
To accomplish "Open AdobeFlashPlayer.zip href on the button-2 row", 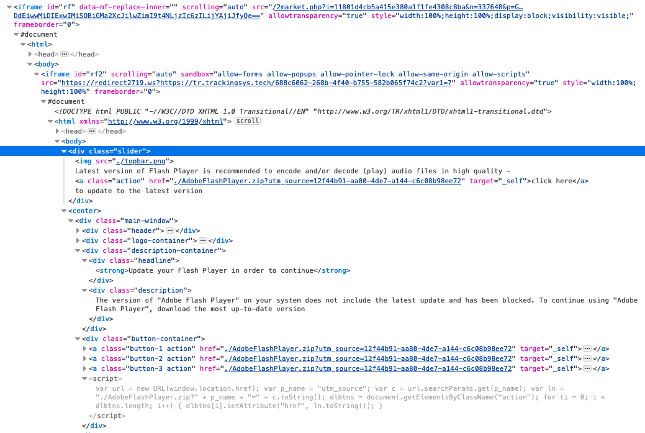I will [x=368, y=358].
